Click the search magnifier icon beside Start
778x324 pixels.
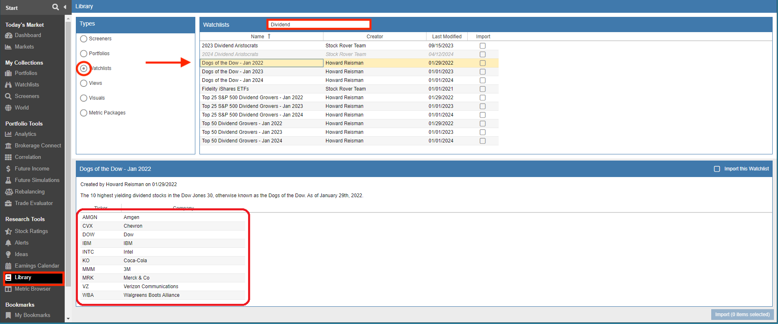[x=56, y=7]
